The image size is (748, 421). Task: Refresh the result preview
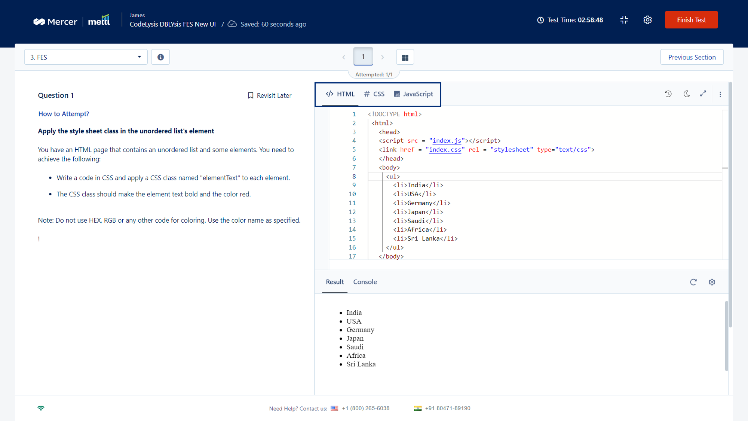693,282
